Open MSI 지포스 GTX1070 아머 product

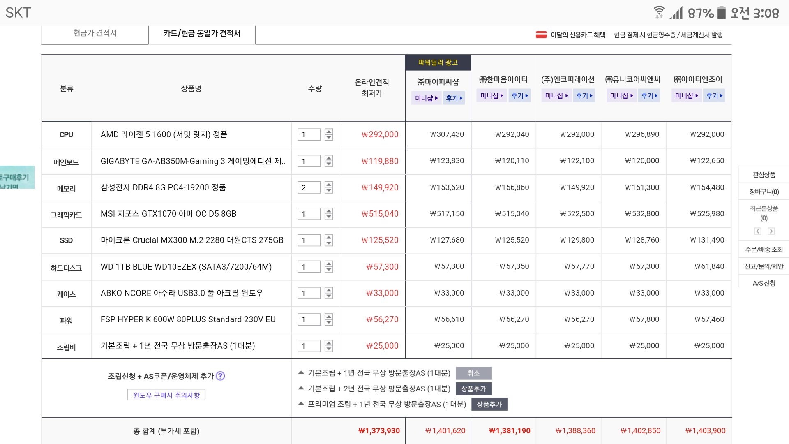[168, 214]
